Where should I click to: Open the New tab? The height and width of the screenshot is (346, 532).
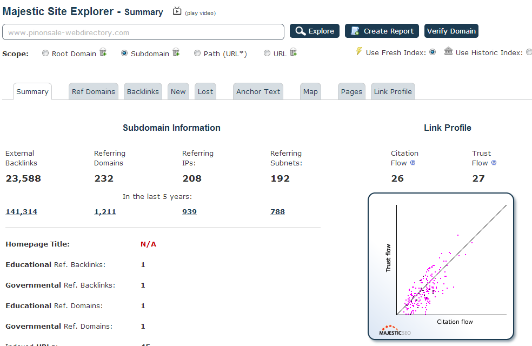pyautogui.click(x=178, y=91)
